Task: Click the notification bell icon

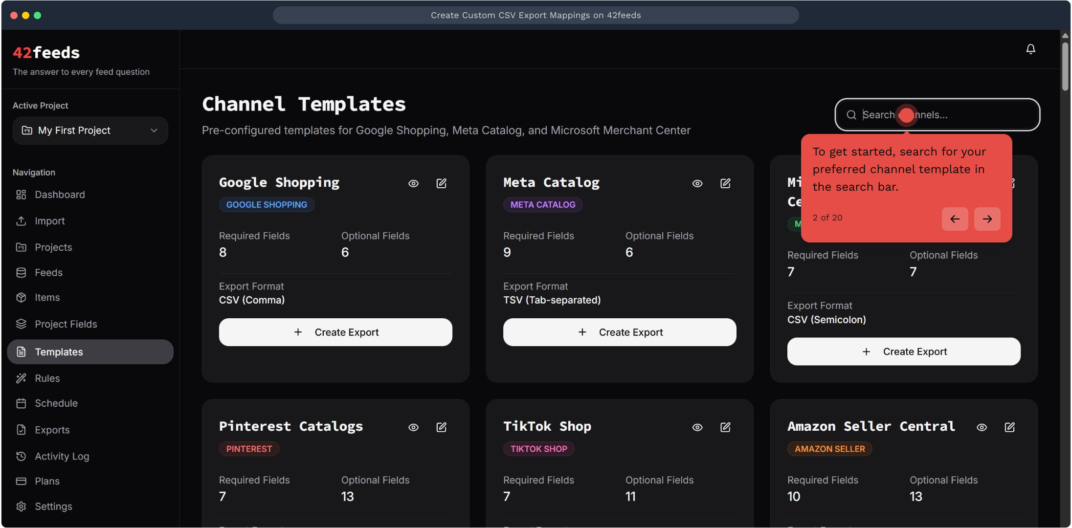Action: coord(1030,49)
